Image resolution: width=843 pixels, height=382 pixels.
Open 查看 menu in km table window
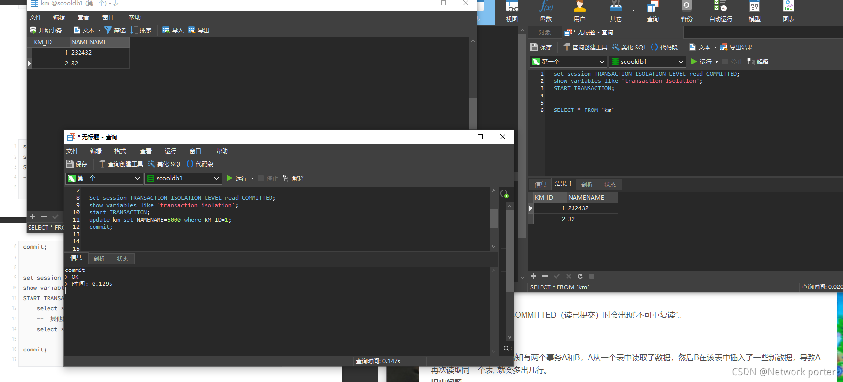point(83,17)
